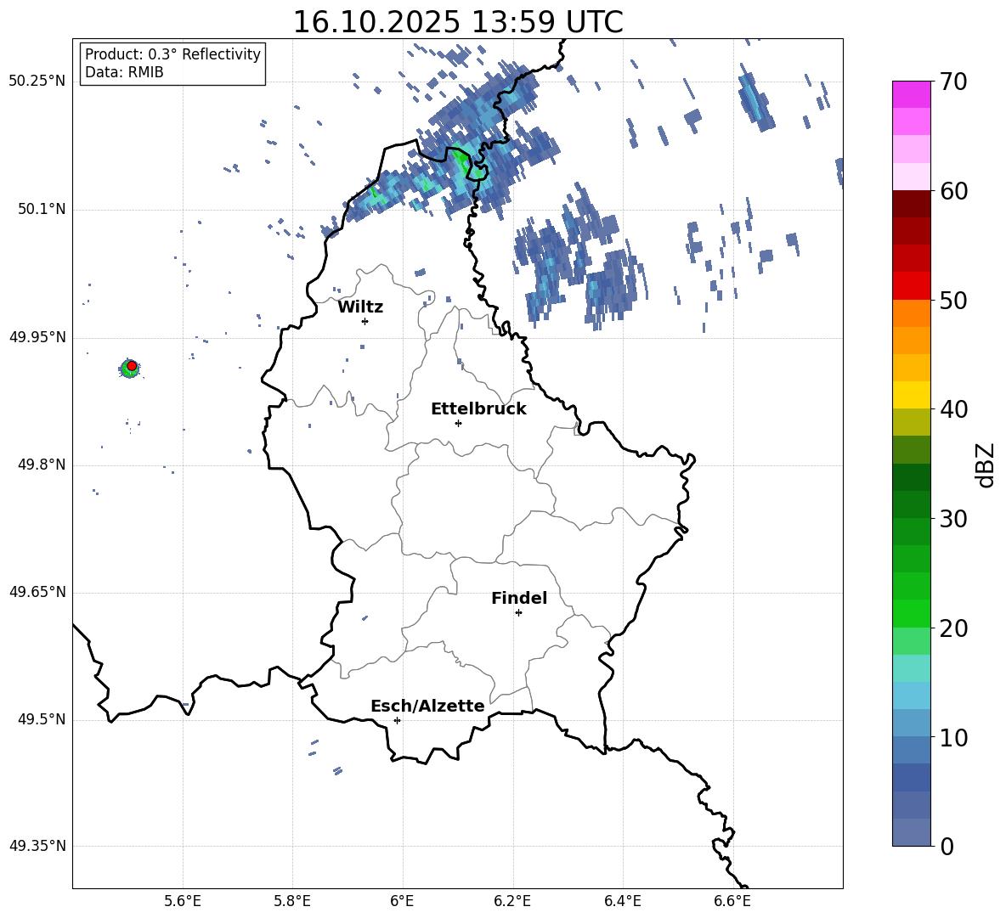Click the colorbar value 0

947,846
